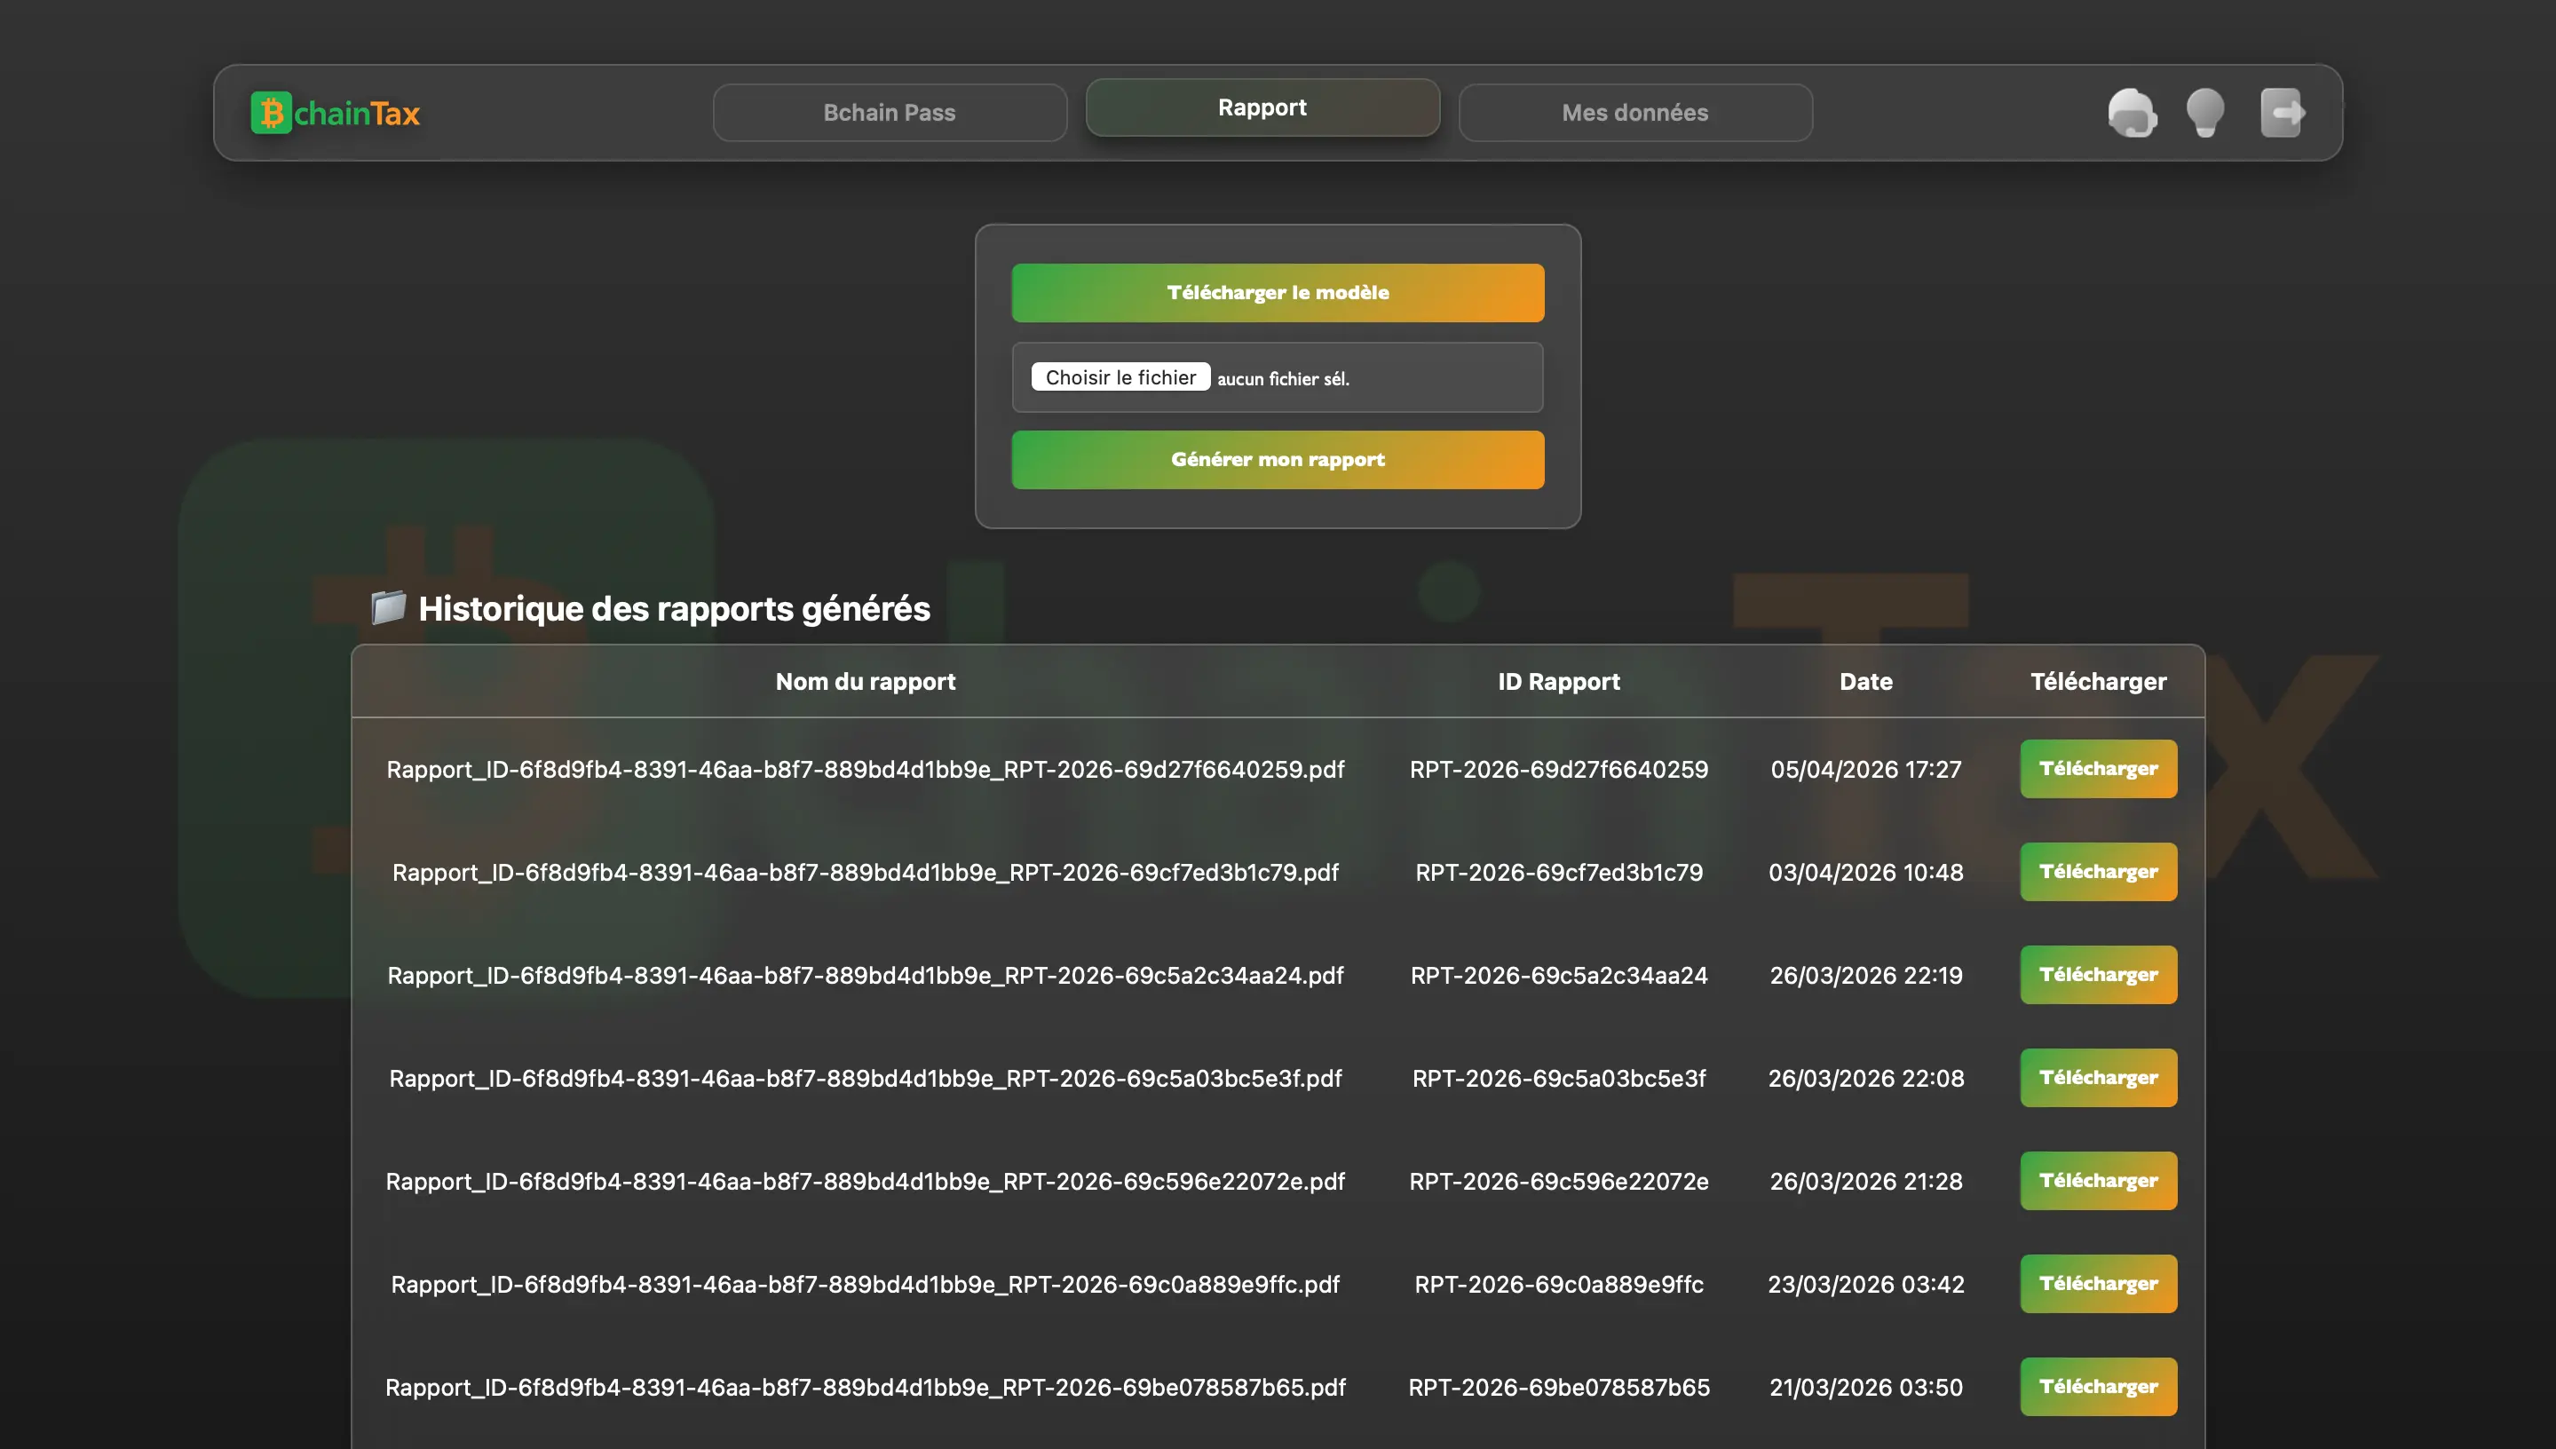The width and height of the screenshot is (2556, 1449).
Task: Download report RPT-2026-69c0a889e9ffc
Action: click(x=2097, y=1284)
